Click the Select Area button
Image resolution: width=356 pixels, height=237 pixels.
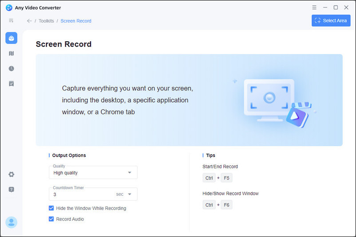[331, 21]
